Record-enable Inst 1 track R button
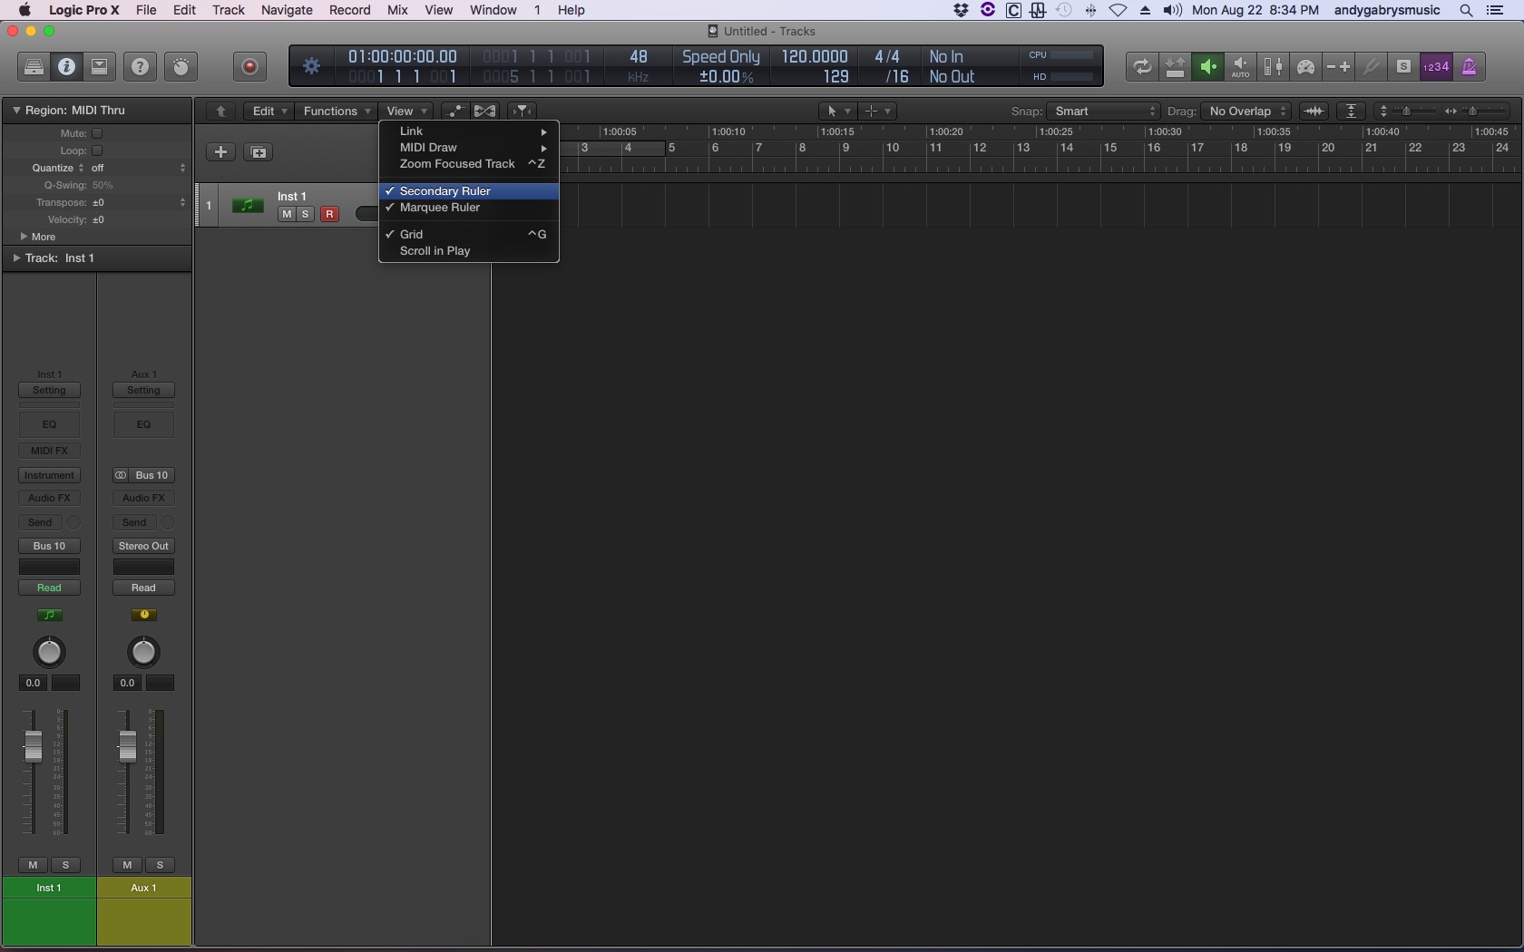 (x=329, y=214)
